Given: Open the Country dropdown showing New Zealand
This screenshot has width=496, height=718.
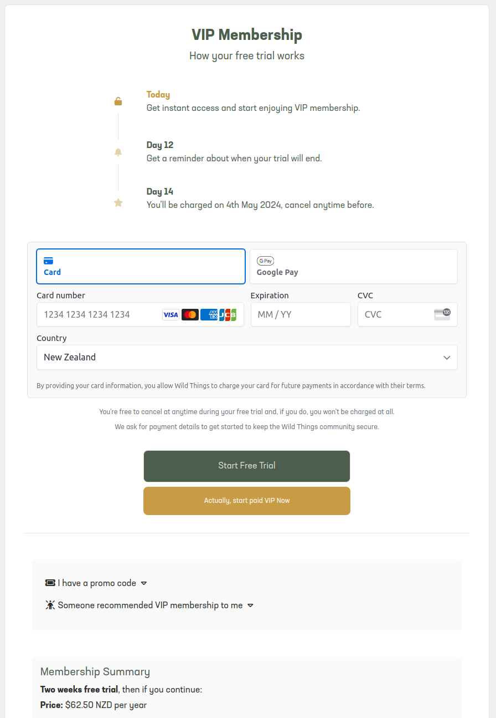Looking at the screenshot, I should [247, 357].
